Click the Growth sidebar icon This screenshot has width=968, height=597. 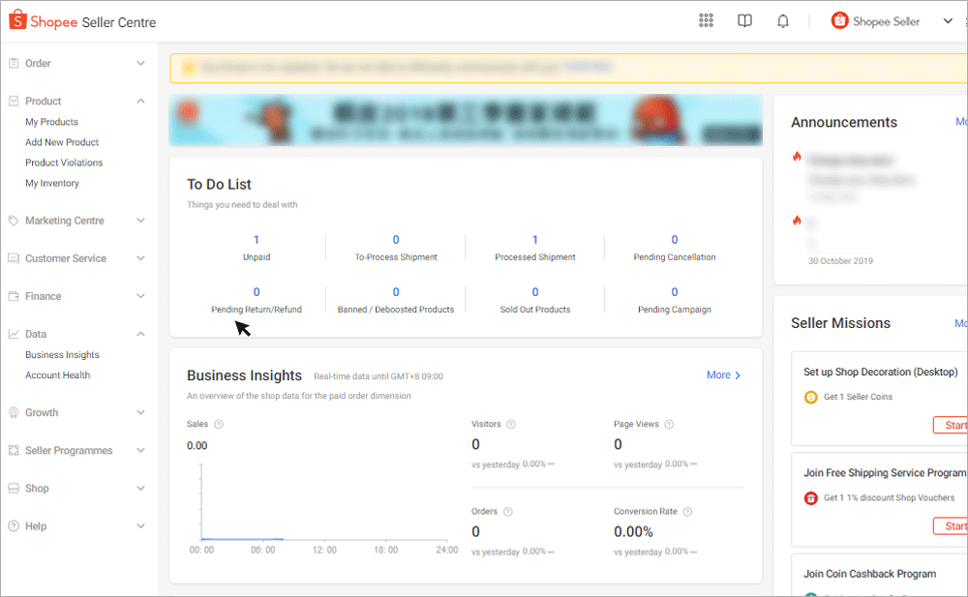click(x=12, y=412)
